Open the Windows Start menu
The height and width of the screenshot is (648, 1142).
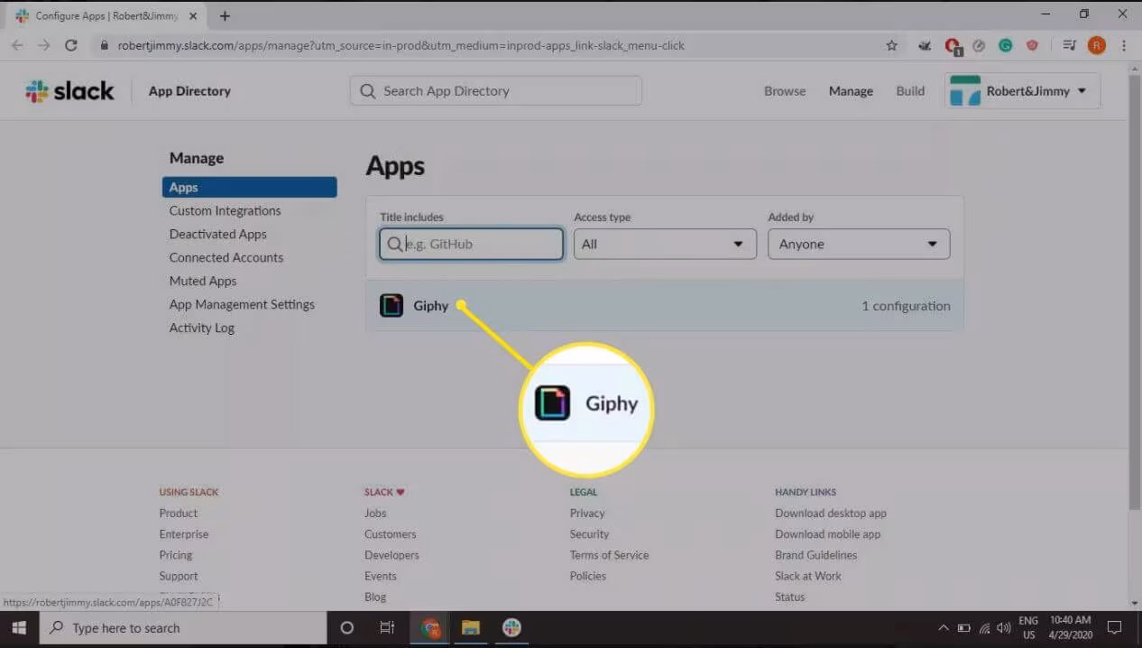[x=18, y=628]
